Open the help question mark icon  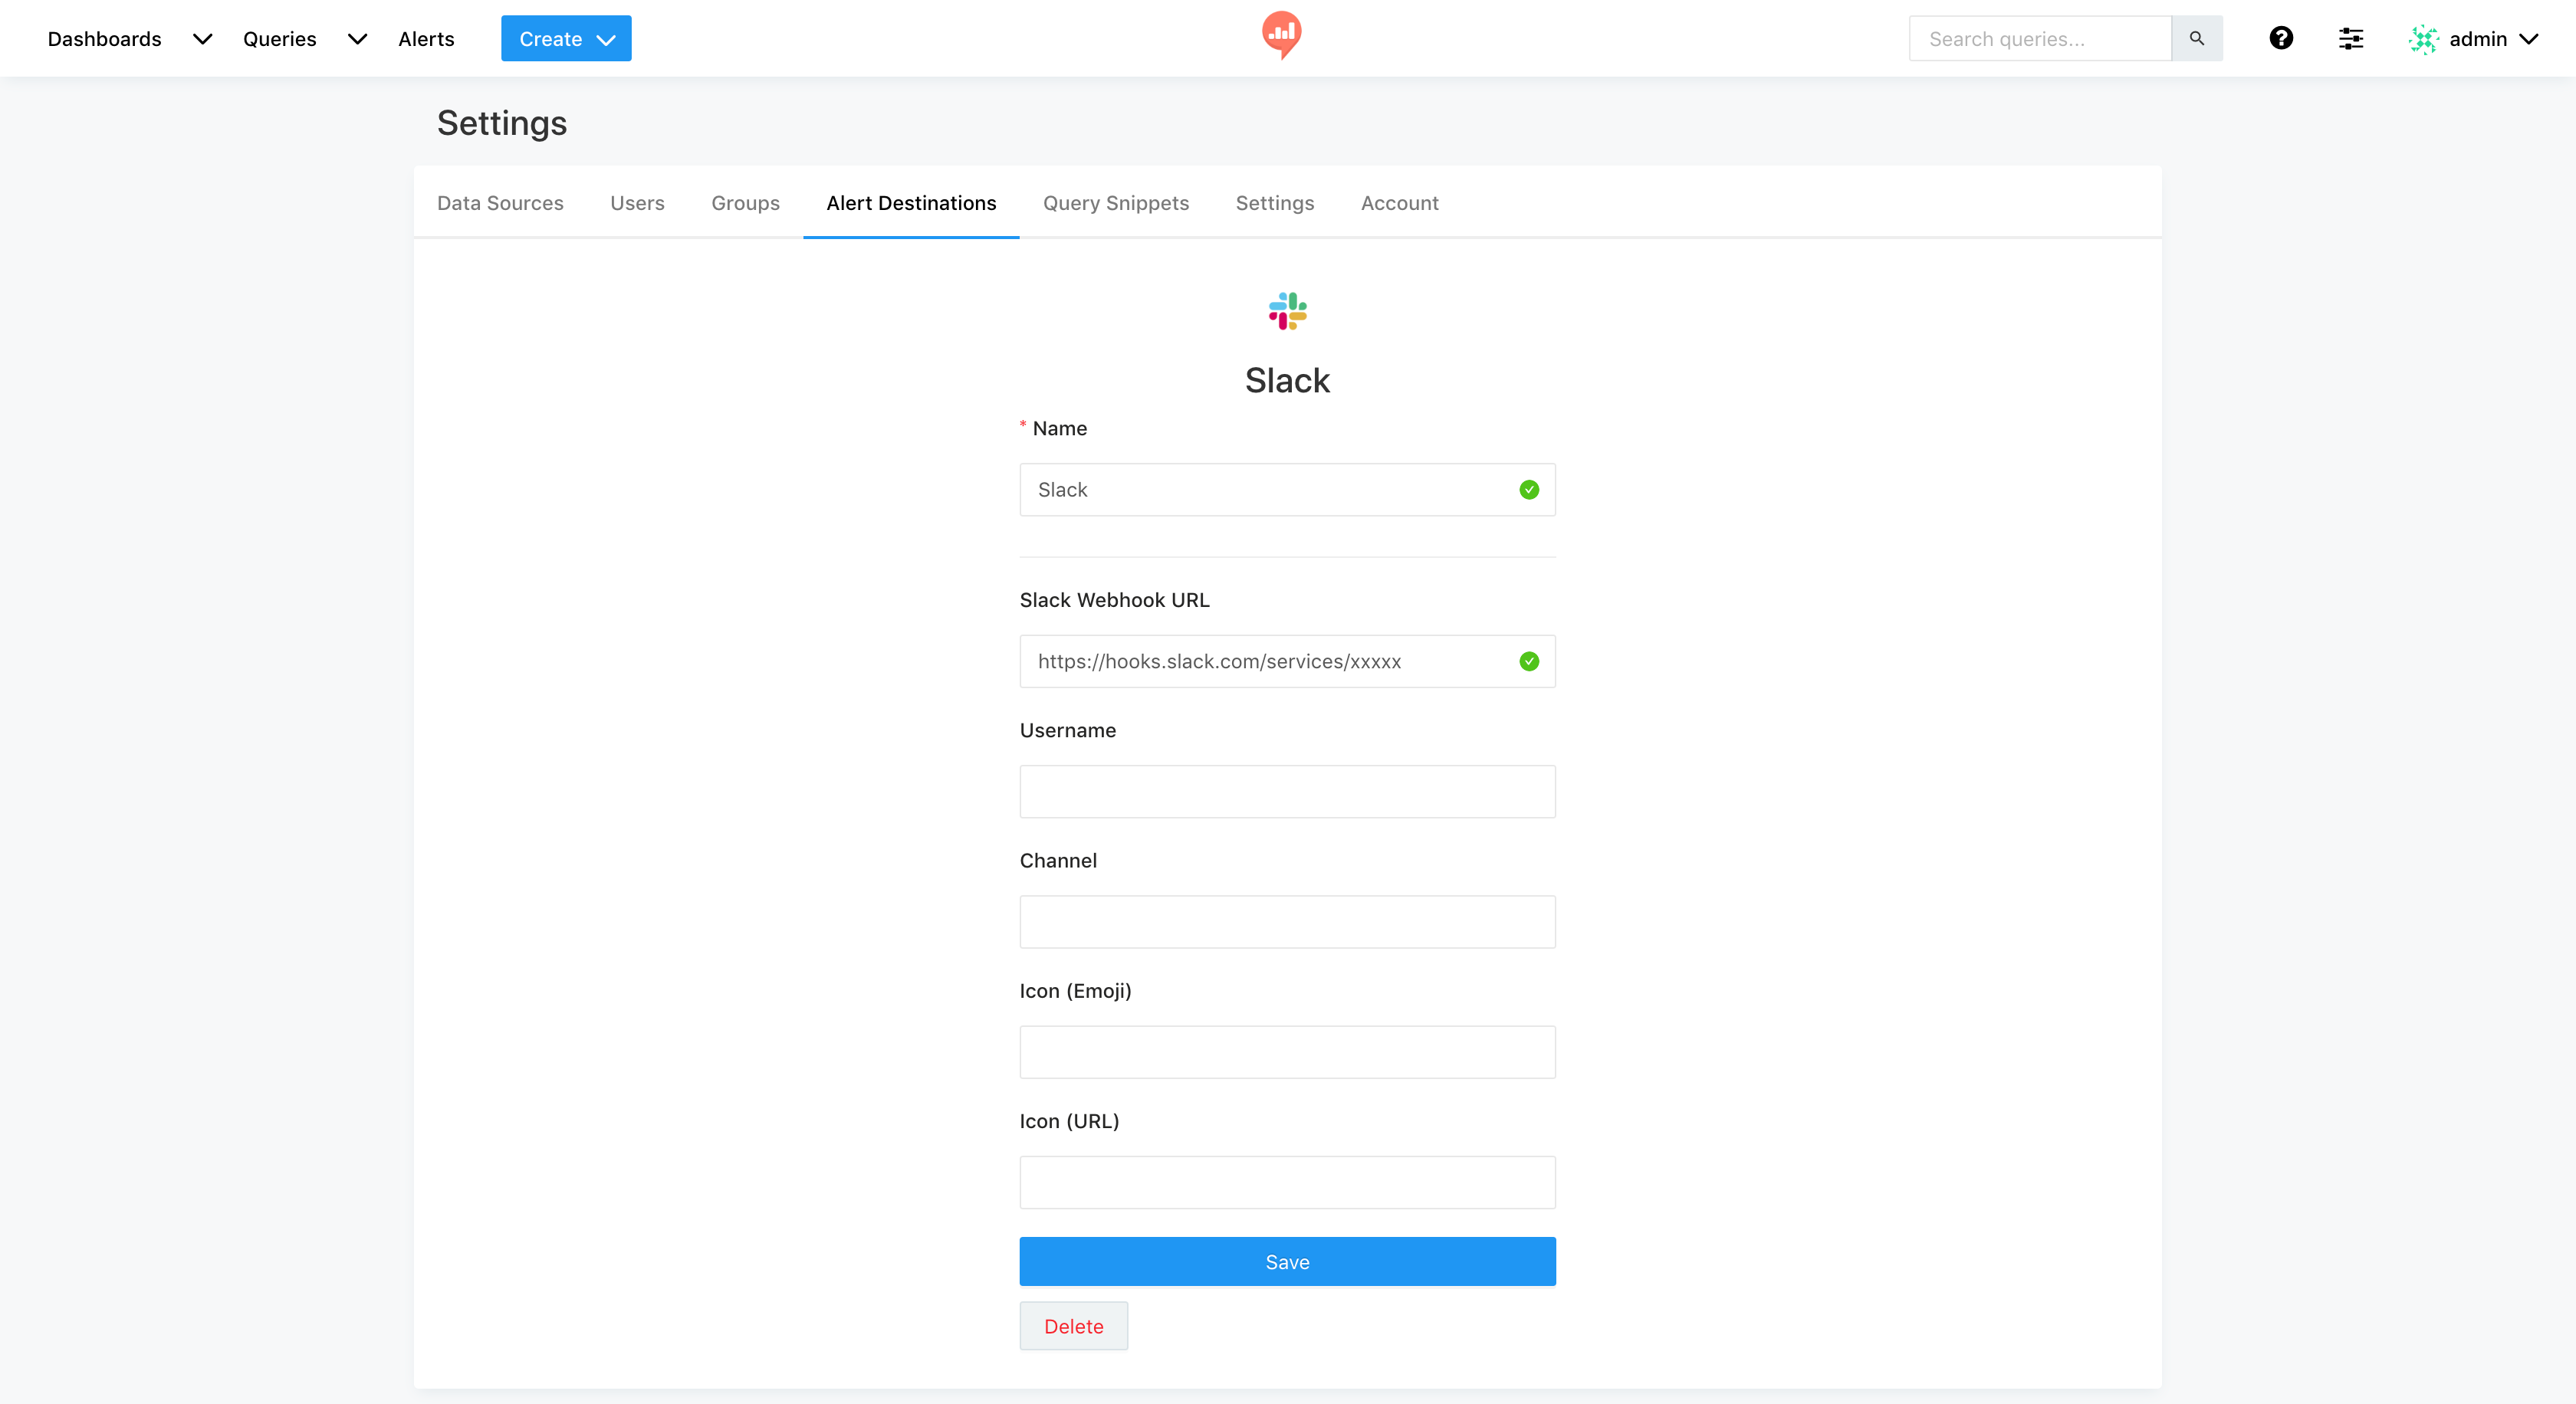pos(2281,38)
